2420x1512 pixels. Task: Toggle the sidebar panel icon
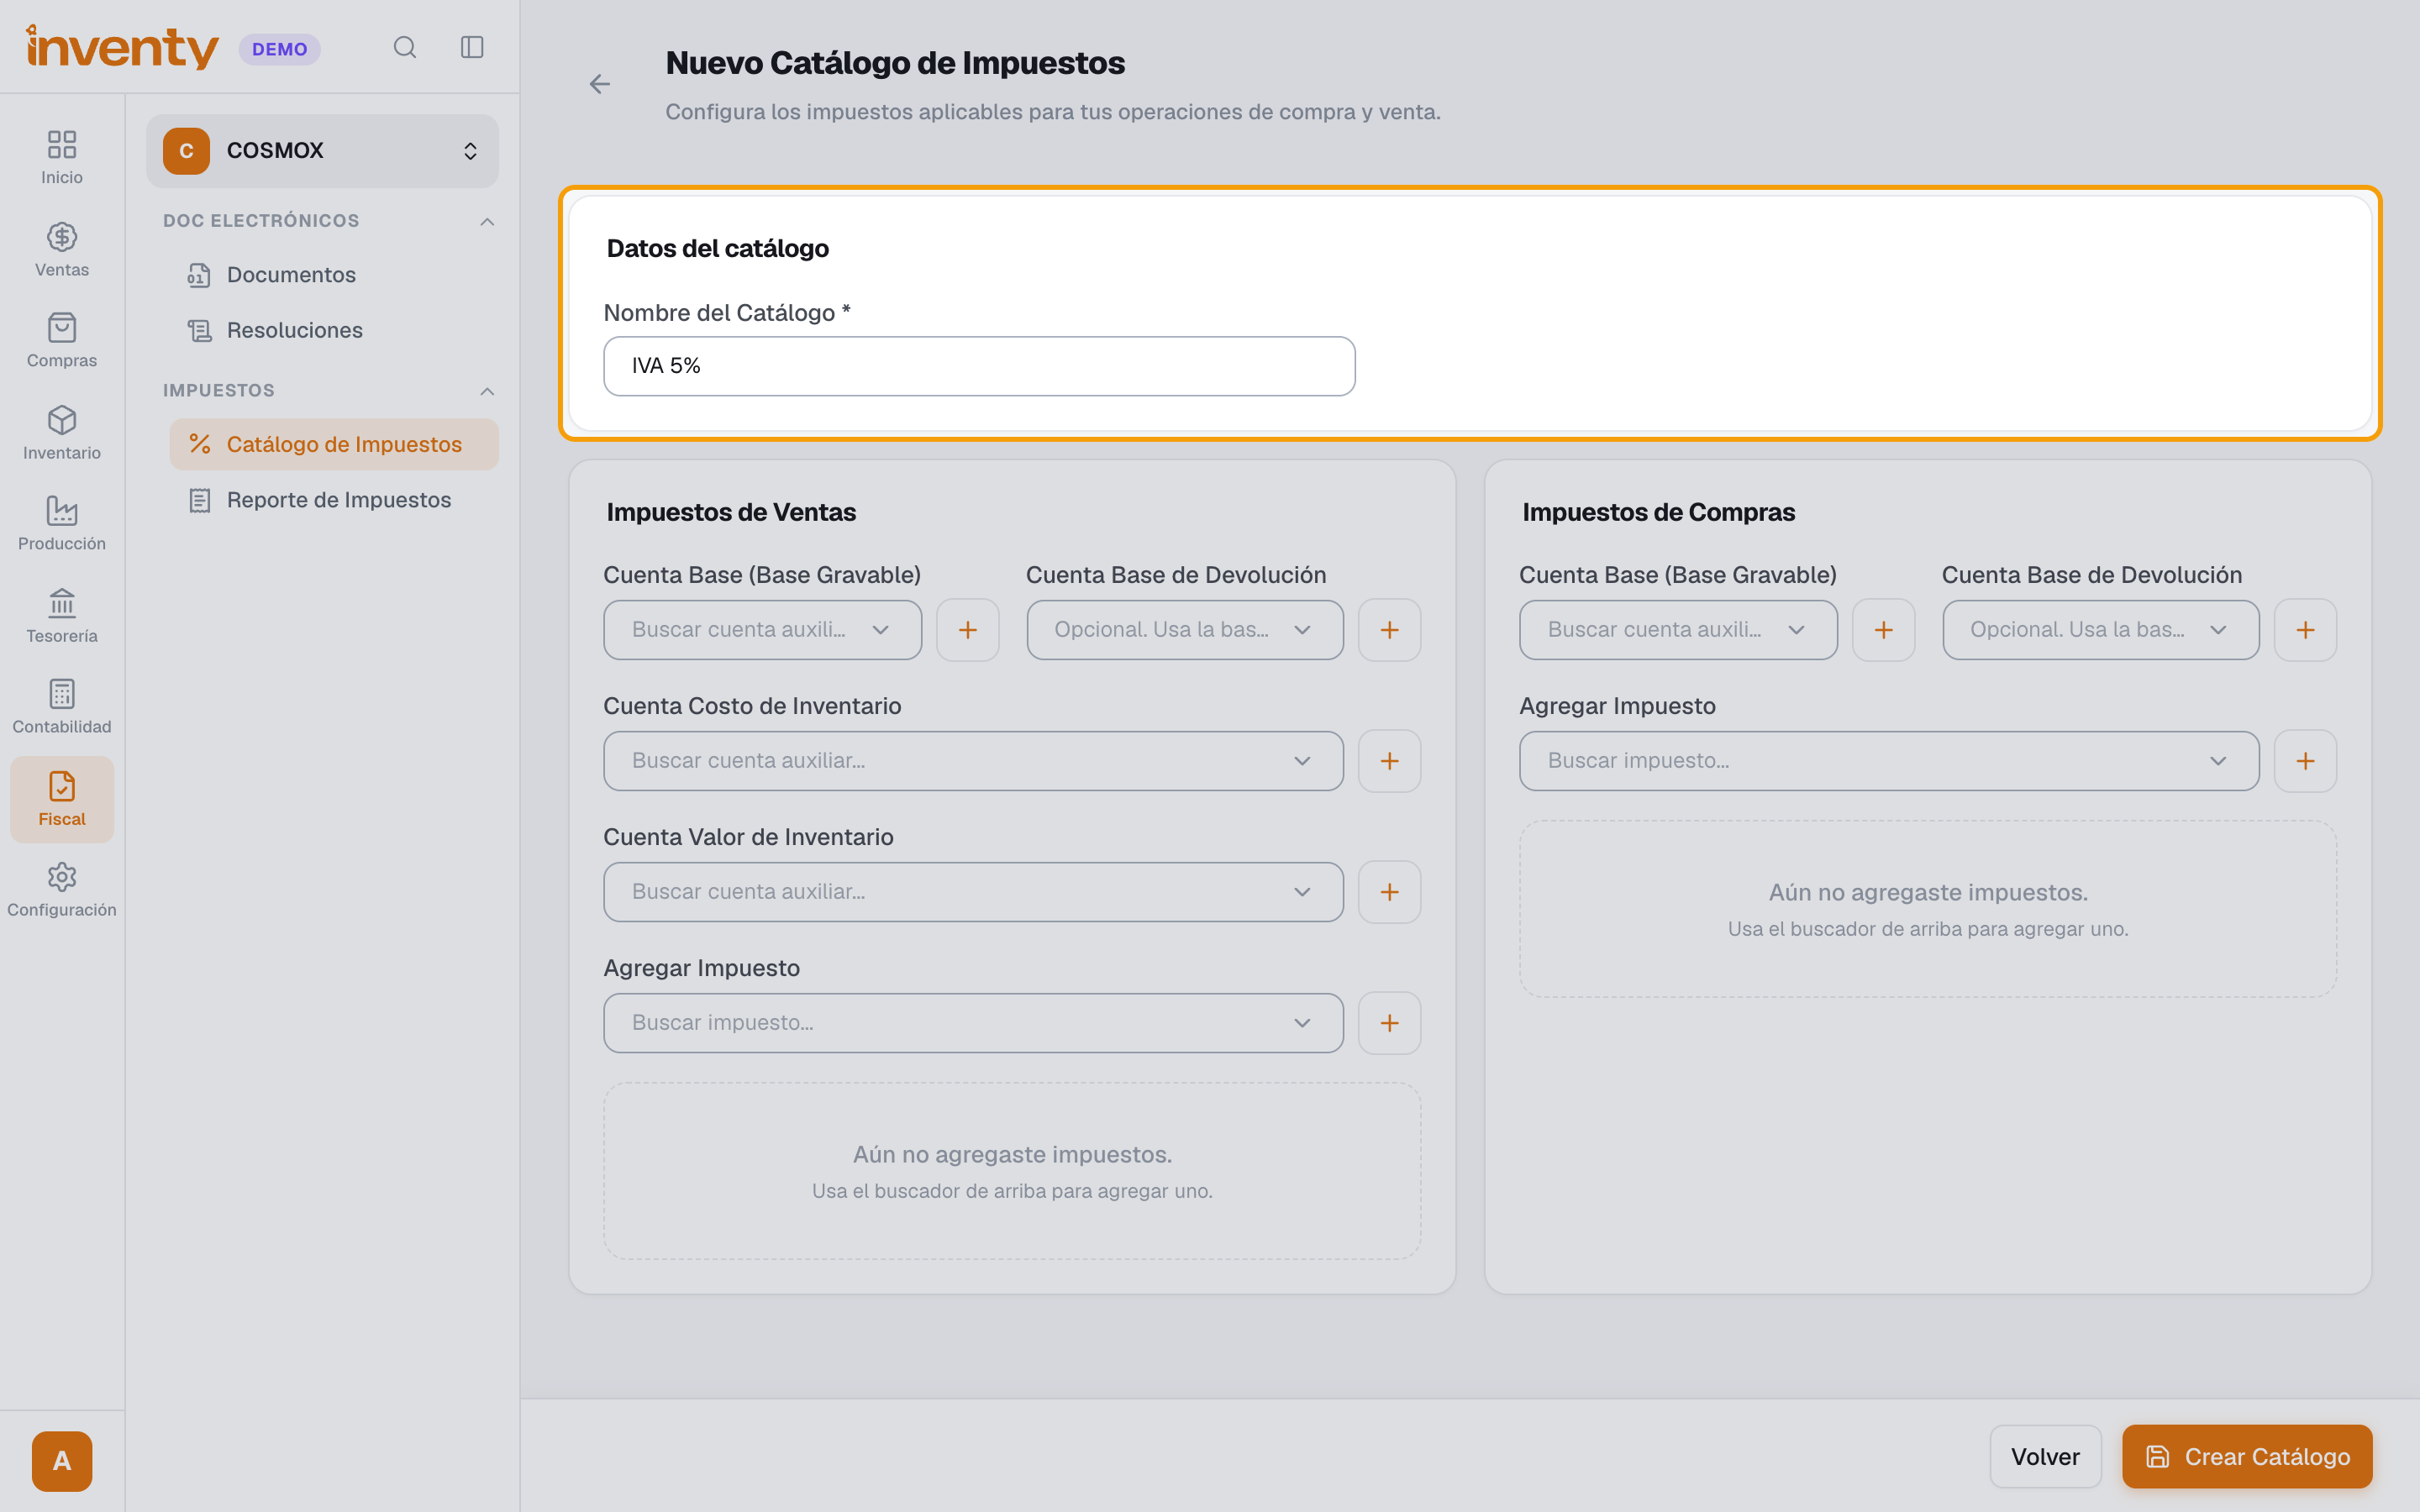[472, 47]
